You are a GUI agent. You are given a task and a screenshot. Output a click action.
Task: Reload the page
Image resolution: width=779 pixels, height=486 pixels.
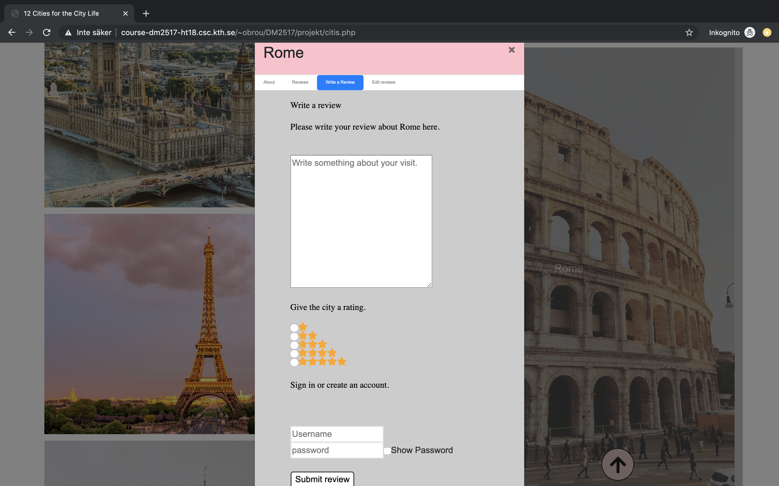click(47, 32)
